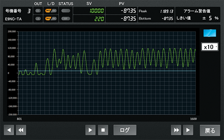Switch NO/NC for output 2

[x=51, y=19]
